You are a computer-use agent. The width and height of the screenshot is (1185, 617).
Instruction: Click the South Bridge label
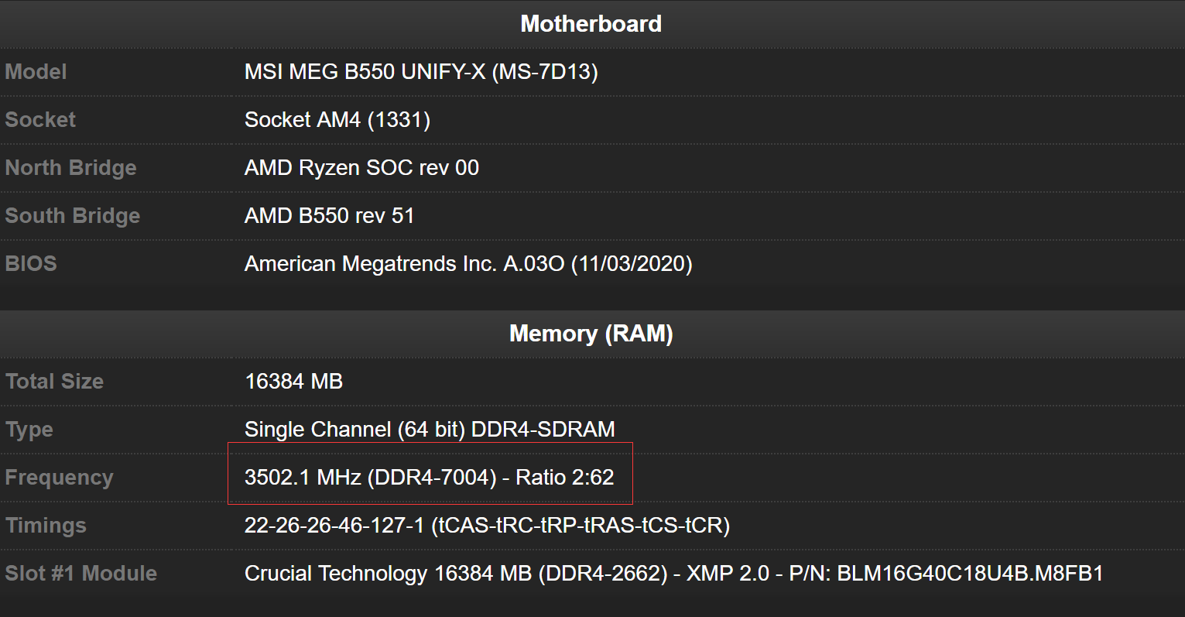[x=72, y=216]
